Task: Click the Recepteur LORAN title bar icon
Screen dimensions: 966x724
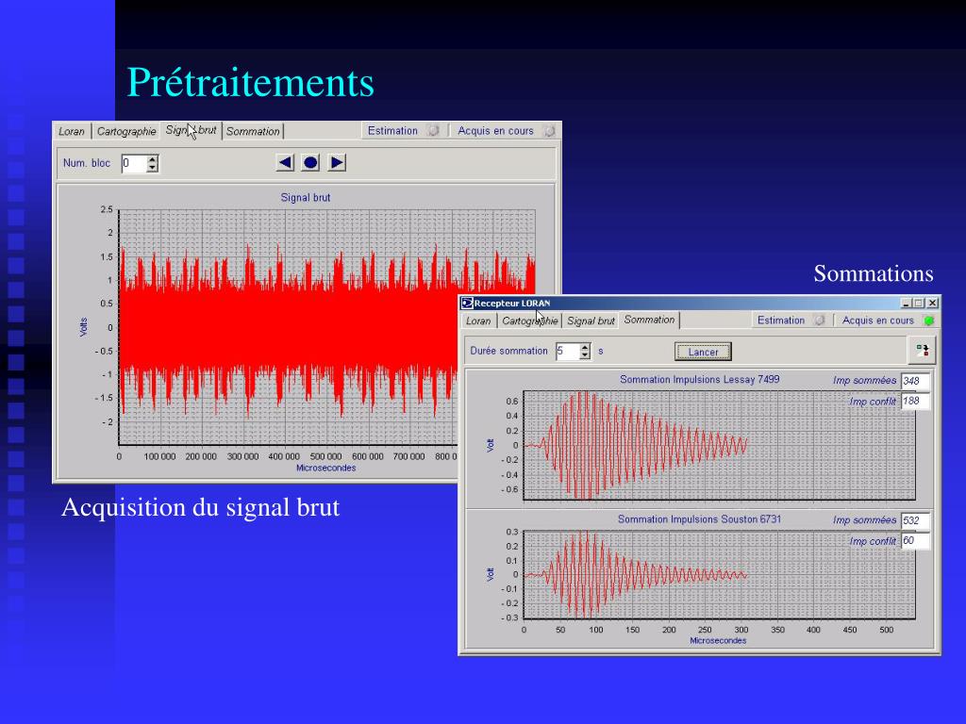Action: pos(467,303)
